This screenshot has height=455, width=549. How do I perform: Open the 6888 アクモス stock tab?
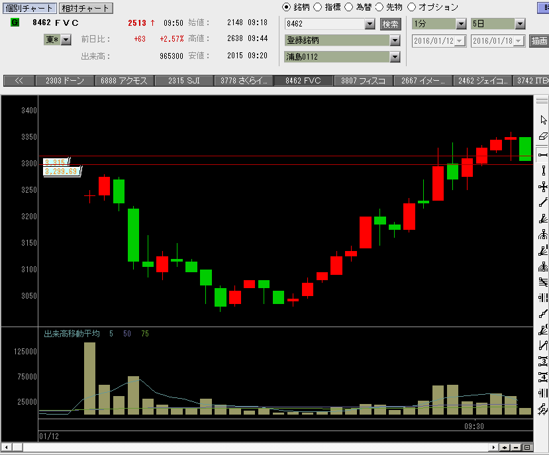point(124,81)
